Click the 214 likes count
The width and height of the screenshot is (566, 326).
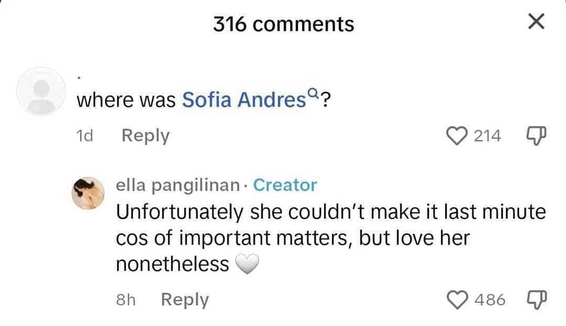click(488, 136)
